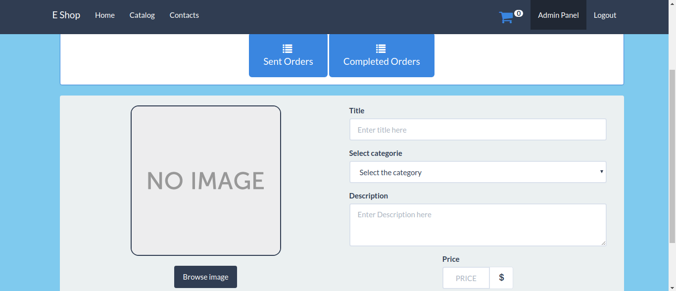Click the Title field label
676x291 pixels.
(356, 110)
